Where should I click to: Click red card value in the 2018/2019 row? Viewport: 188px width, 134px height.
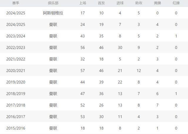[176, 94]
